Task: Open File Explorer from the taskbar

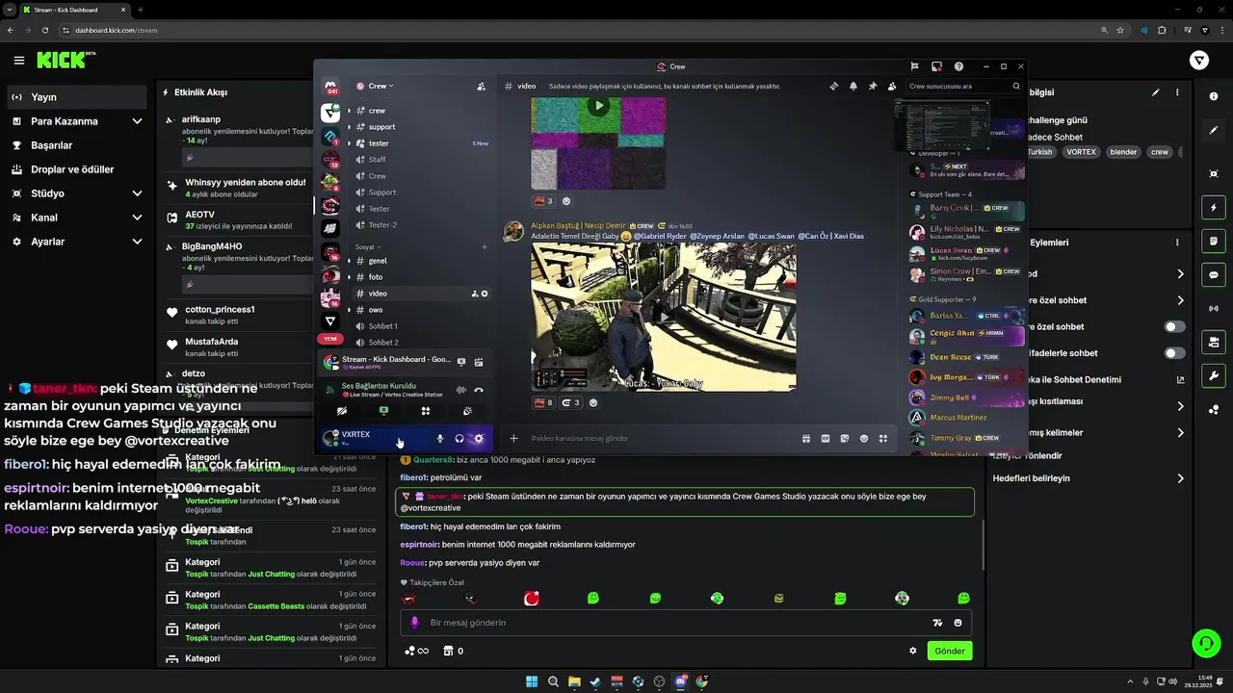Action: coord(574,681)
